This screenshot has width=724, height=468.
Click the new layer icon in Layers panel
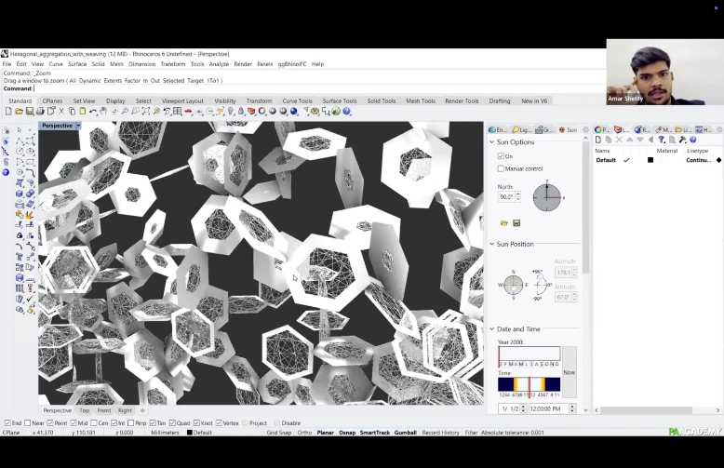[598, 140]
